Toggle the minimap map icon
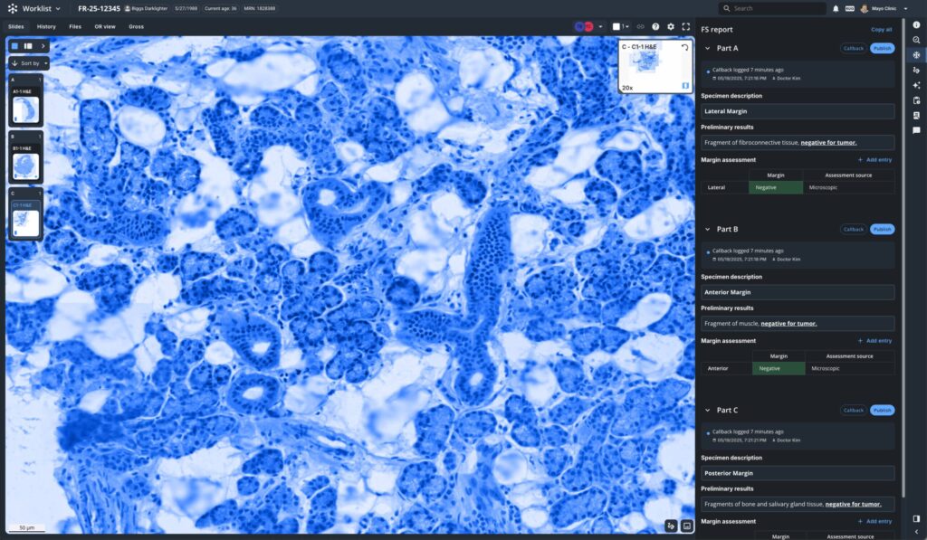 (685, 87)
